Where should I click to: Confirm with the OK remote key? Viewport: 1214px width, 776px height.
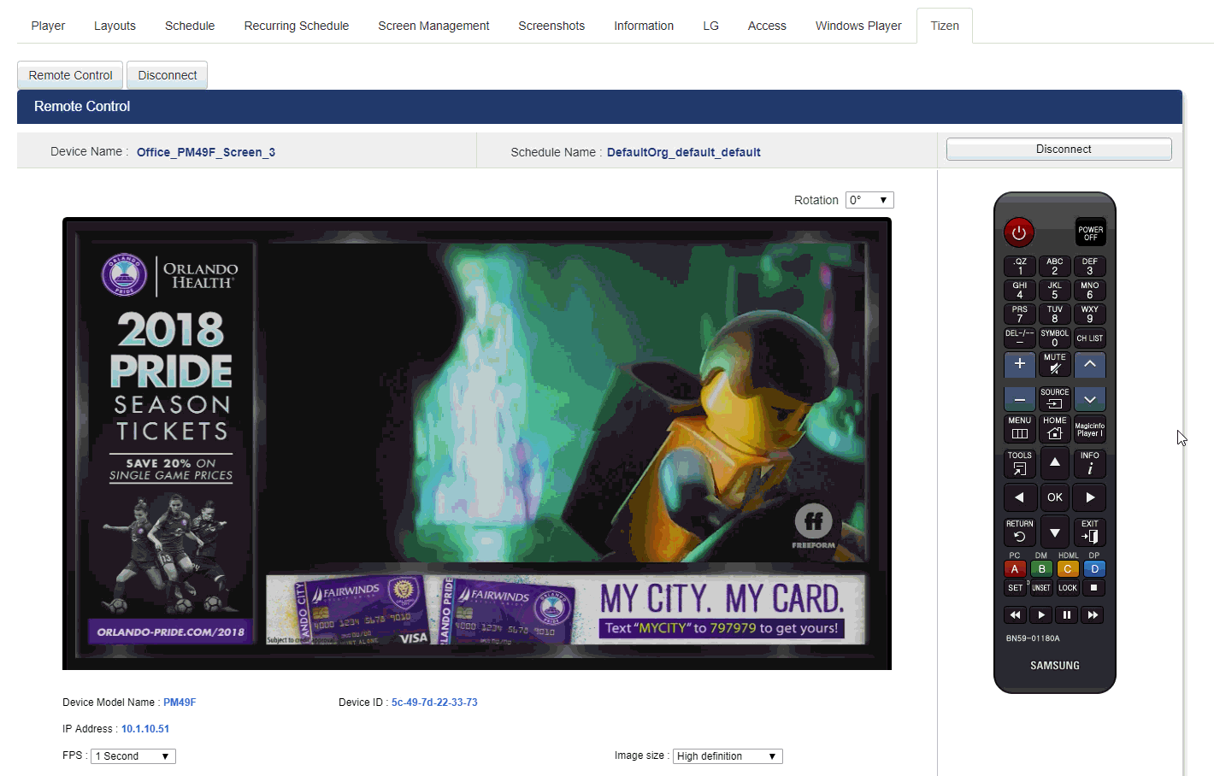(1055, 497)
